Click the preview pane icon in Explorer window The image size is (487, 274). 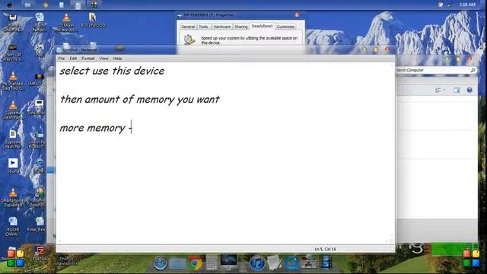(457, 90)
